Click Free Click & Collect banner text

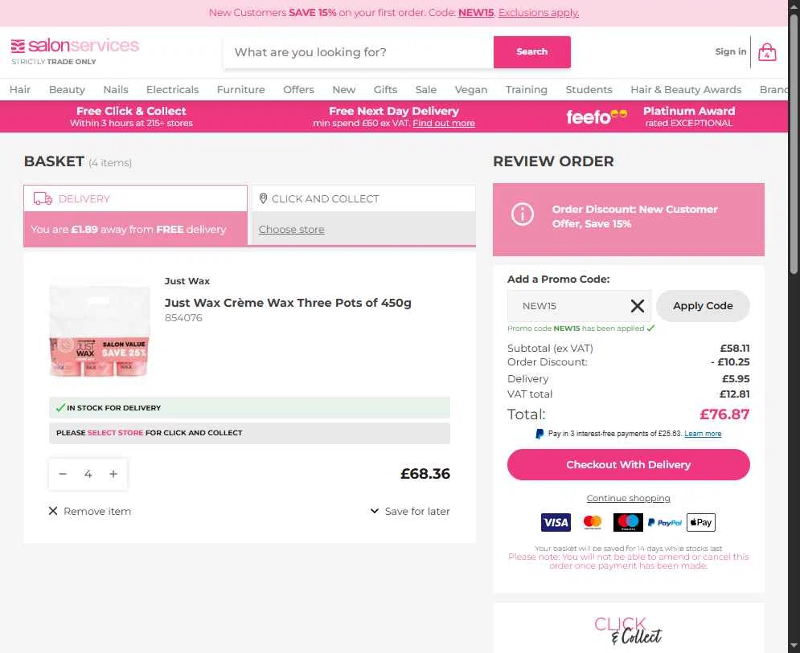click(x=131, y=111)
